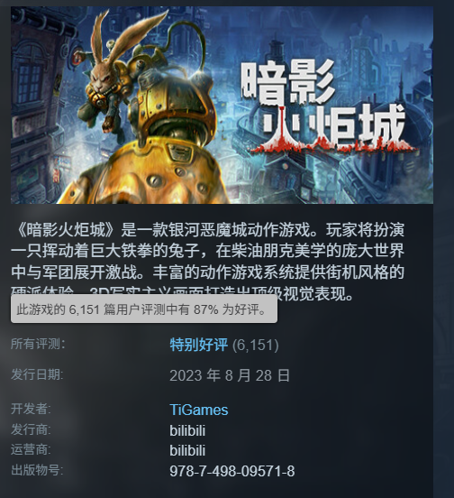The width and height of the screenshot is (454, 498).
Task: Click the publication number 978-7-498-09571-8
Action: [232, 471]
